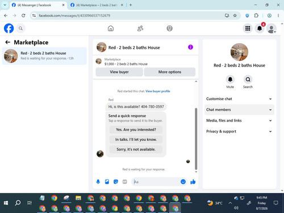
Task: Open the Chrome profile icon
Action: coord(269,15)
